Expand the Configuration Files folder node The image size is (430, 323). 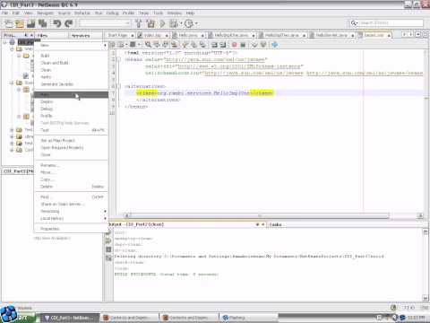pos(12,150)
